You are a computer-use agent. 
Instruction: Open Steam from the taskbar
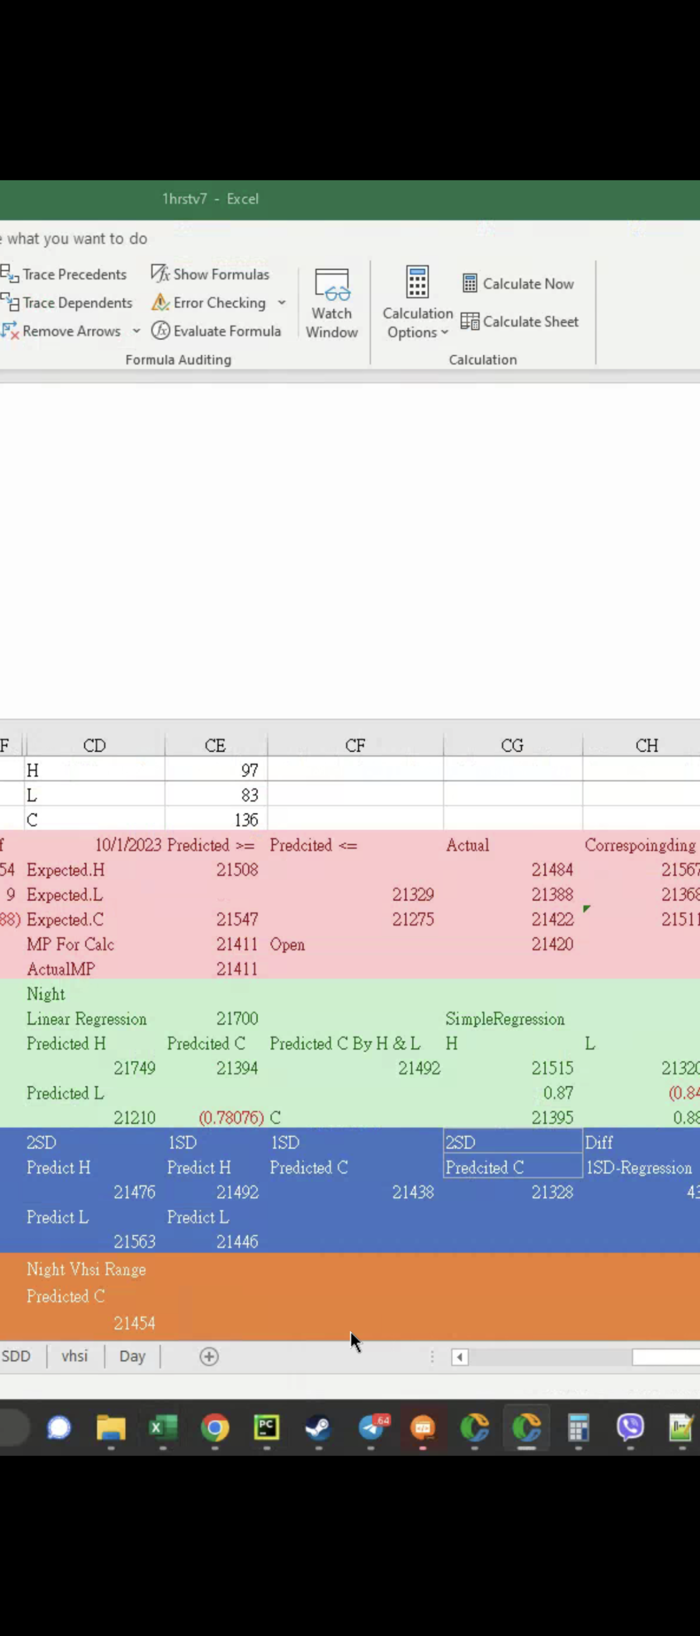[x=318, y=1428]
